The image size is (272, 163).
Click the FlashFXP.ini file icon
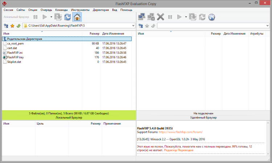click(x=5, y=53)
